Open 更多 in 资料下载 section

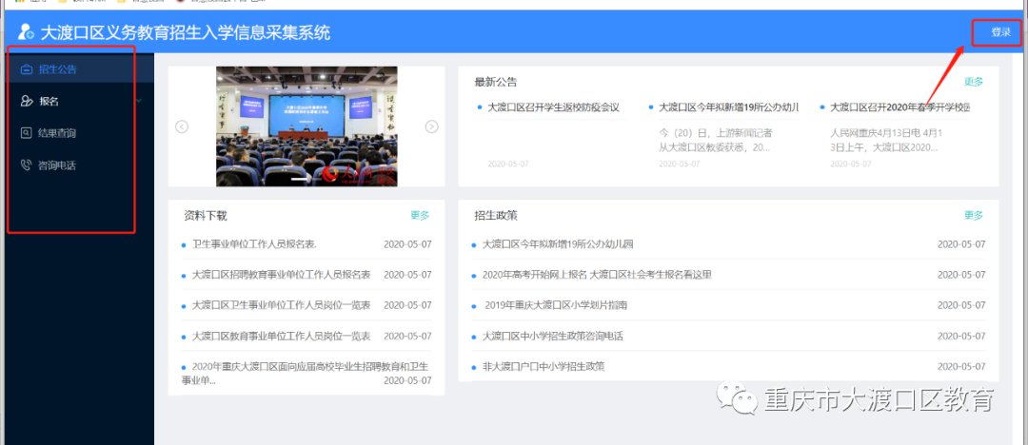tap(420, 215)
